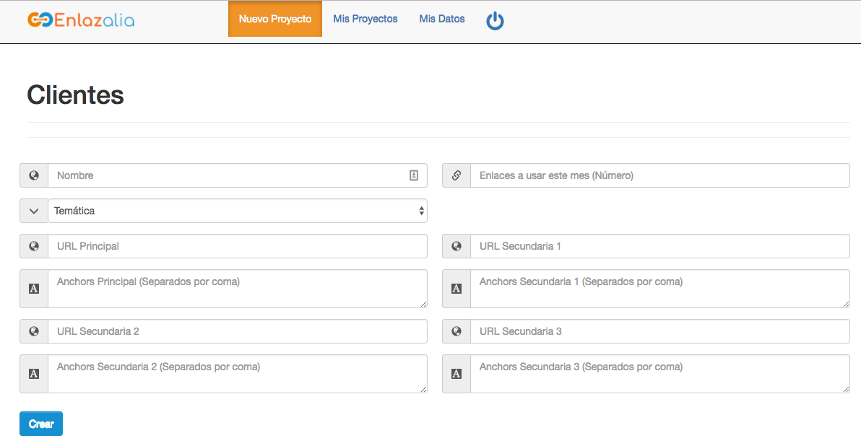Click the A icon beside Anchors Secundaria 3
861x446 pixels.
point(457,374)
